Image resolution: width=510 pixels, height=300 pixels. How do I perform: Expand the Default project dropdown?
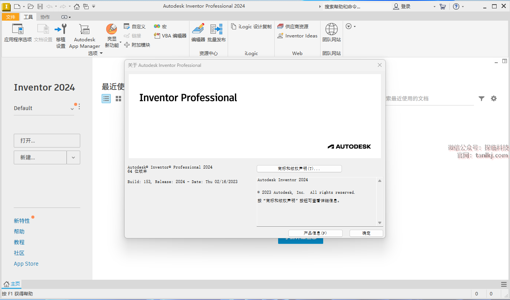(x=72, y=109)
